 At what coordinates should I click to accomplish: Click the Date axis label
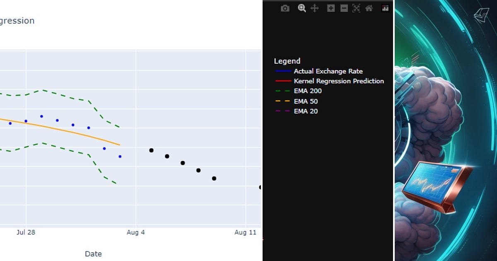pyautogui.click(x=93, y=254)
